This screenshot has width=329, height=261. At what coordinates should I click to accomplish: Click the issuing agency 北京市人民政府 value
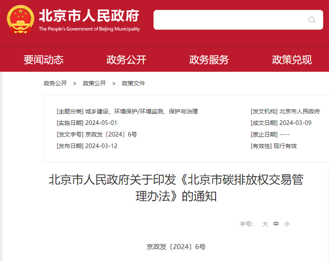(299, 112)
